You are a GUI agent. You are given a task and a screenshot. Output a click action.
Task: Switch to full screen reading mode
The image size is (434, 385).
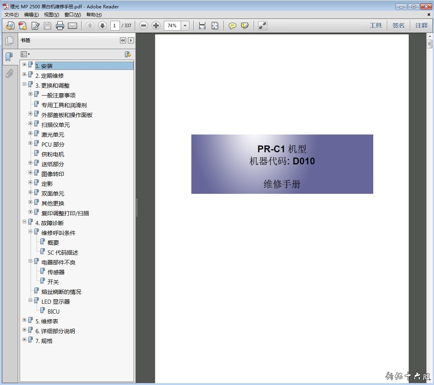[x=262, y=26]
